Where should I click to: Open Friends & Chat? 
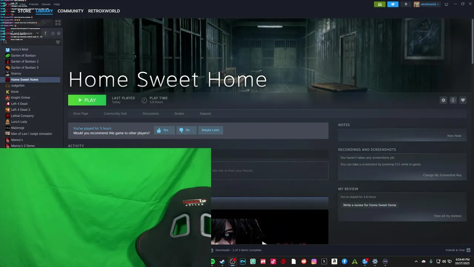tap(458, 250)
